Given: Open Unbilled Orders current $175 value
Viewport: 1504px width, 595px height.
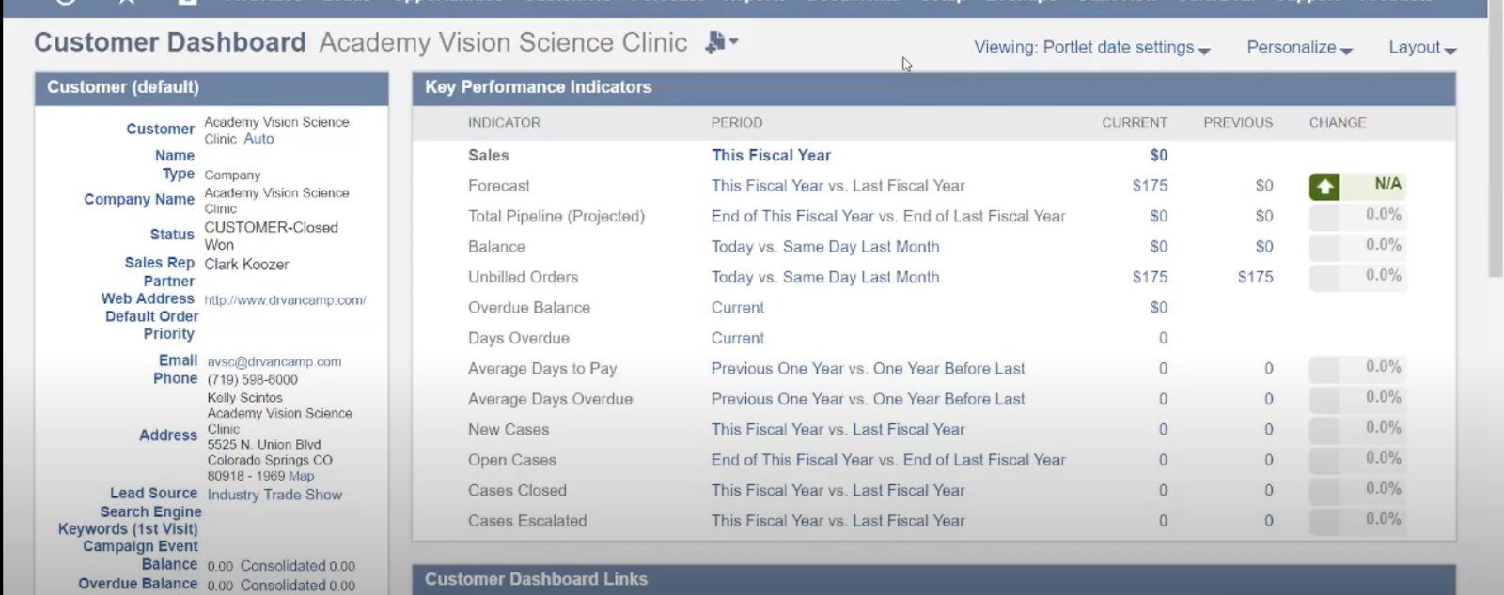Looking at the screenshot, I should [1150, 278].
